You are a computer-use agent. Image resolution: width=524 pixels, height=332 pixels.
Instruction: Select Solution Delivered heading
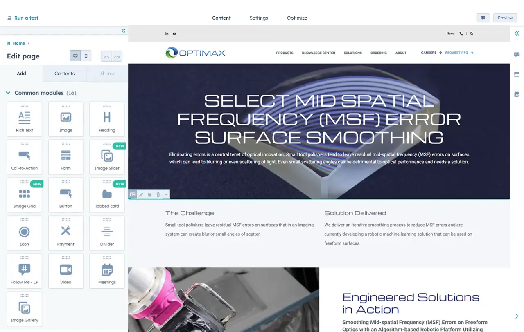[x=355, y=213]
